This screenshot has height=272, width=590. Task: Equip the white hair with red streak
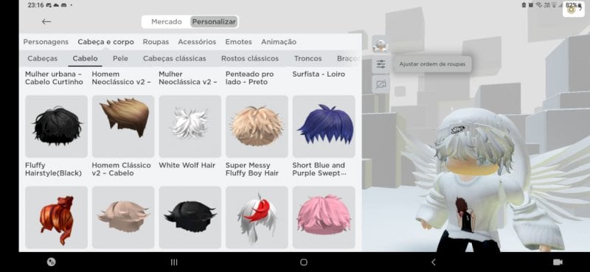[x=257, y=217]
